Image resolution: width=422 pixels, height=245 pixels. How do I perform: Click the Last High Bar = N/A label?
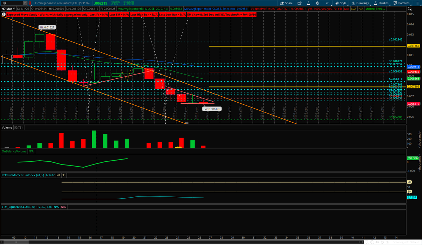click(x=143, y=15)
